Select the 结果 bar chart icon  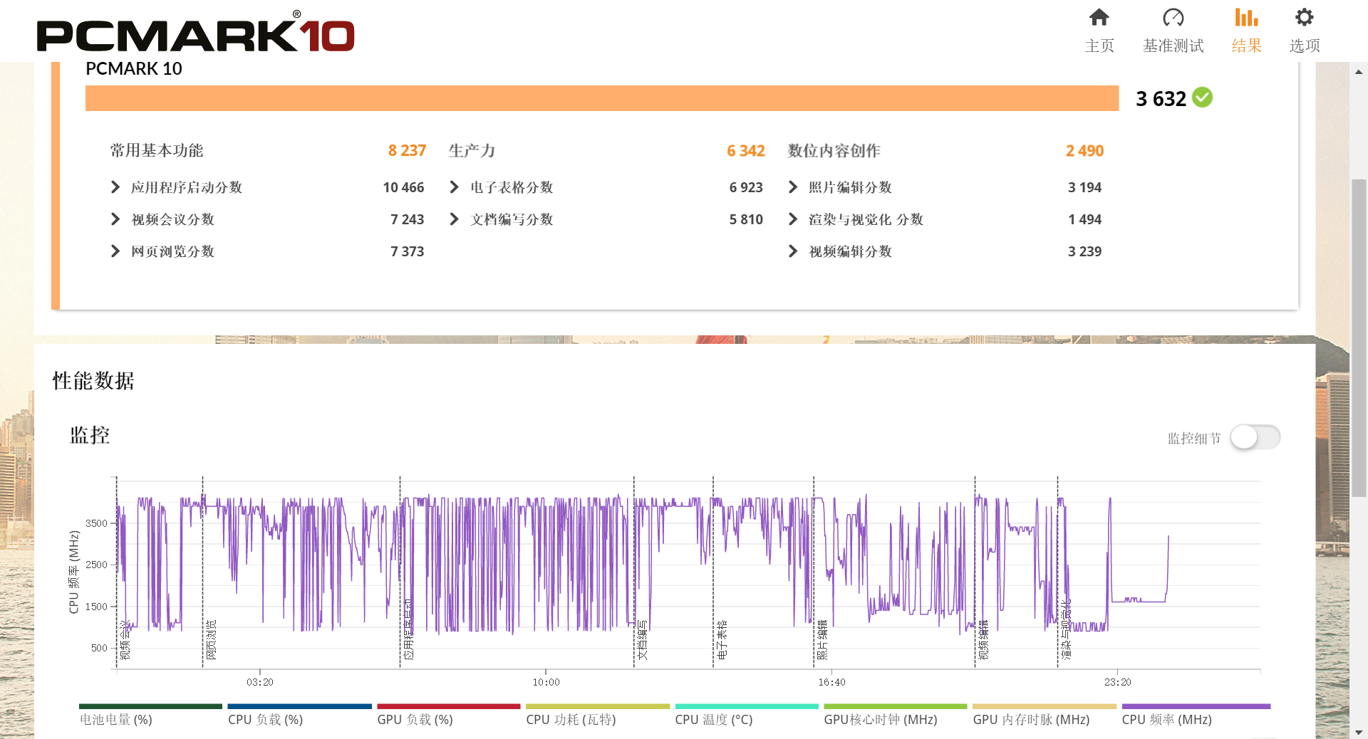[1246, 17]
